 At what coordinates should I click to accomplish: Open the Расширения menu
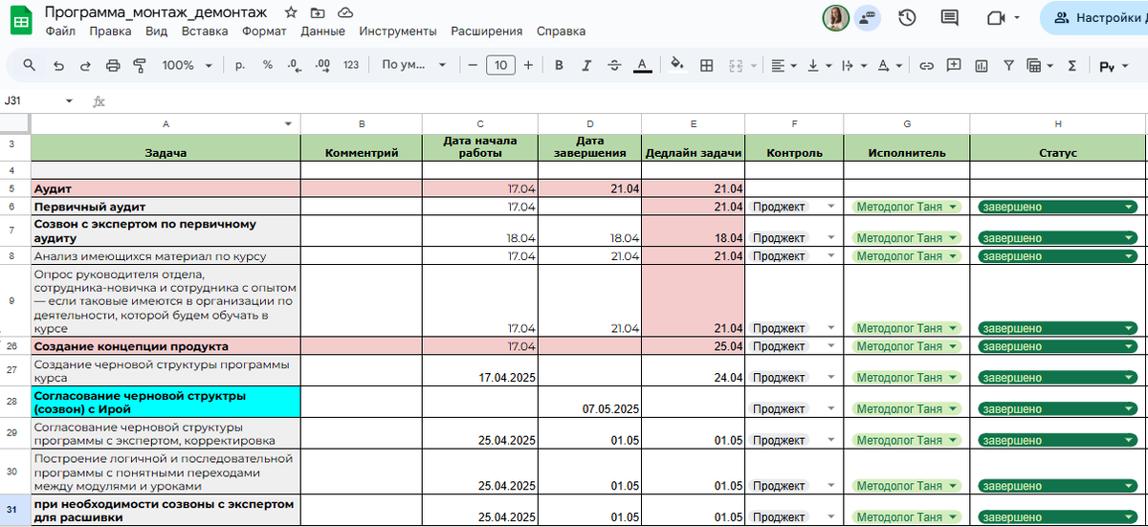tap(487, 31)
